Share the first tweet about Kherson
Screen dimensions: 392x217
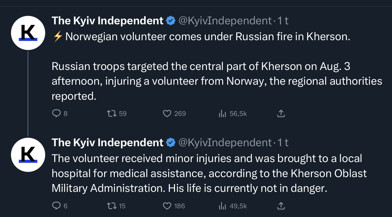click(x=281, y=113)
